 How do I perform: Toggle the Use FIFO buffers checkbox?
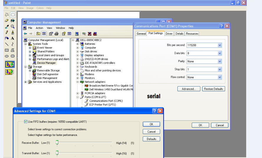pos(26,122)
